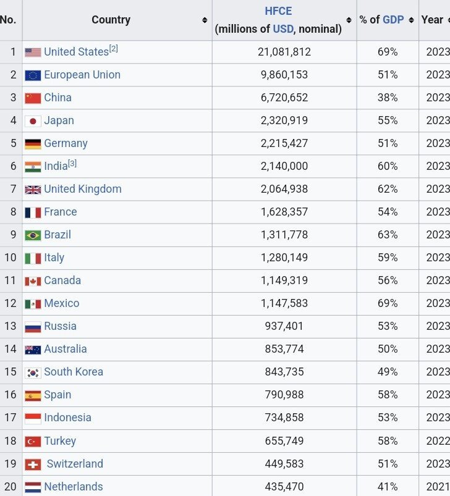Sort table by Country column arrows
The image size is (450, 496).
click(205, 20)
